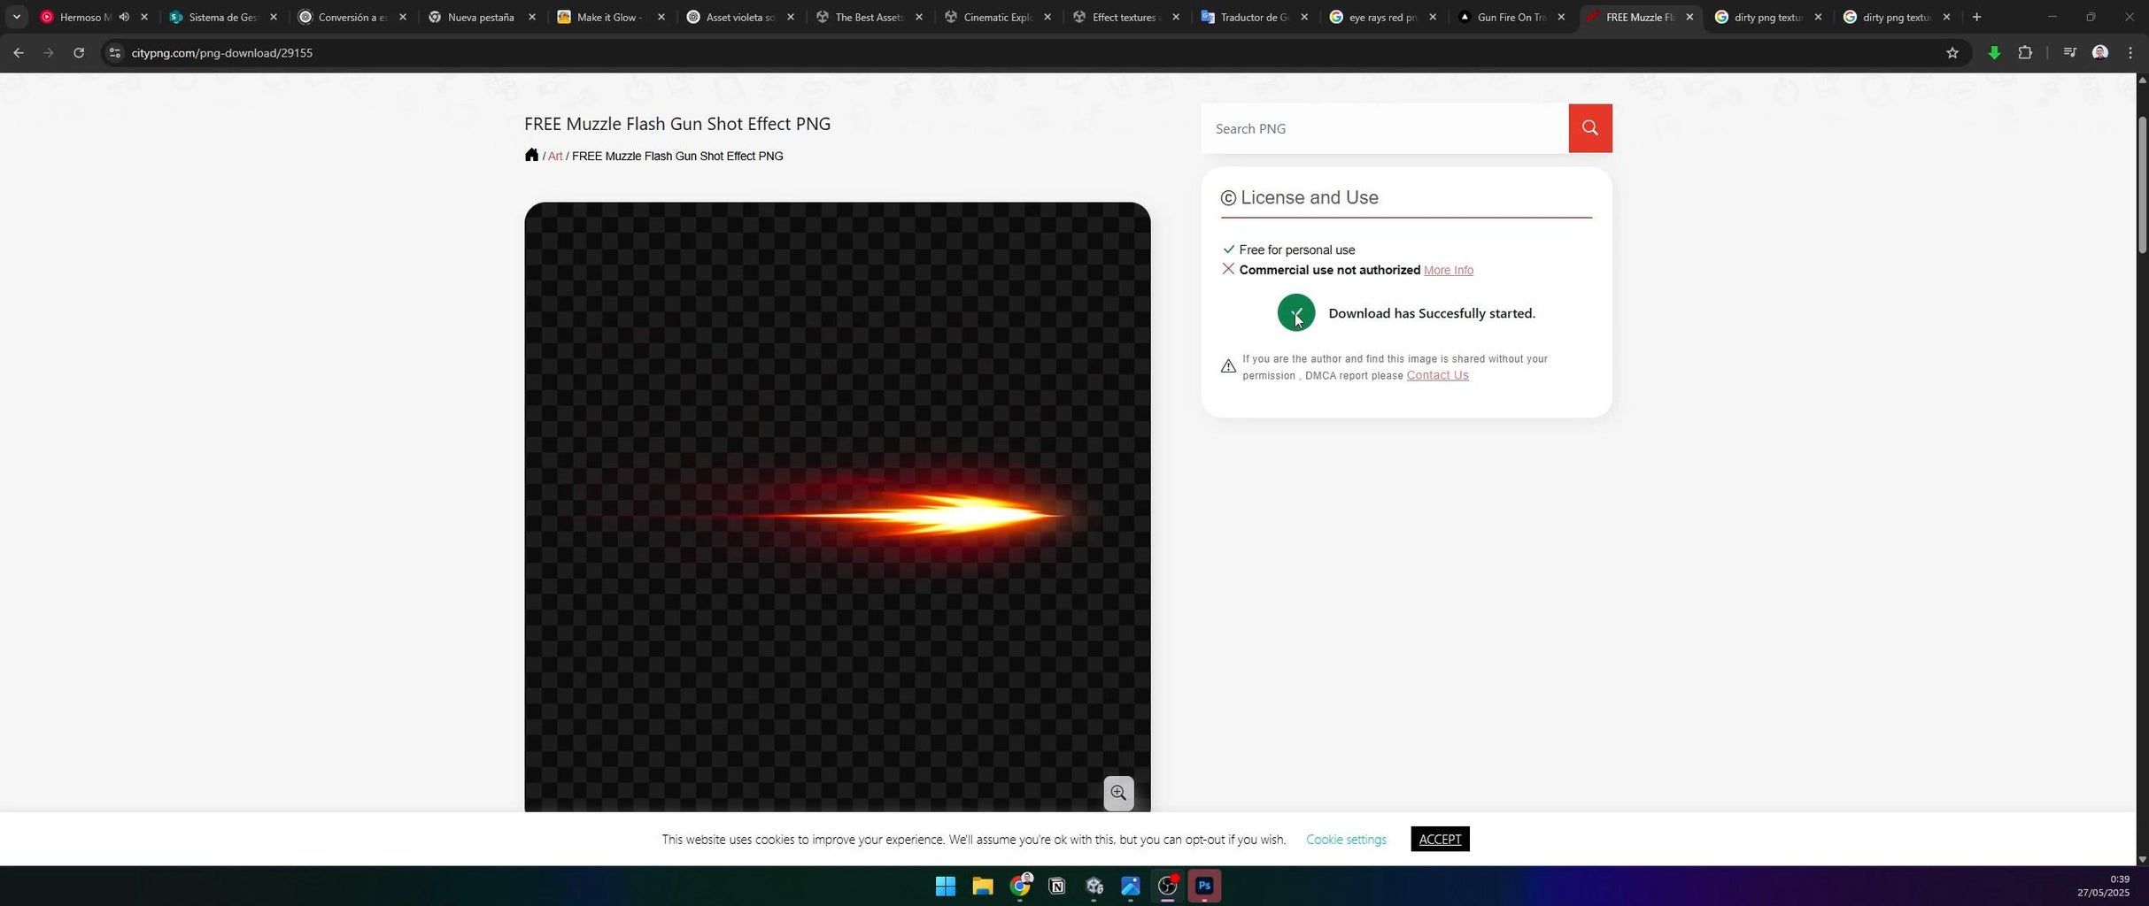Viewport: 2149px width, 906px height.
Task: Go back using the browser back arrow
Action: tap(19, 53)
